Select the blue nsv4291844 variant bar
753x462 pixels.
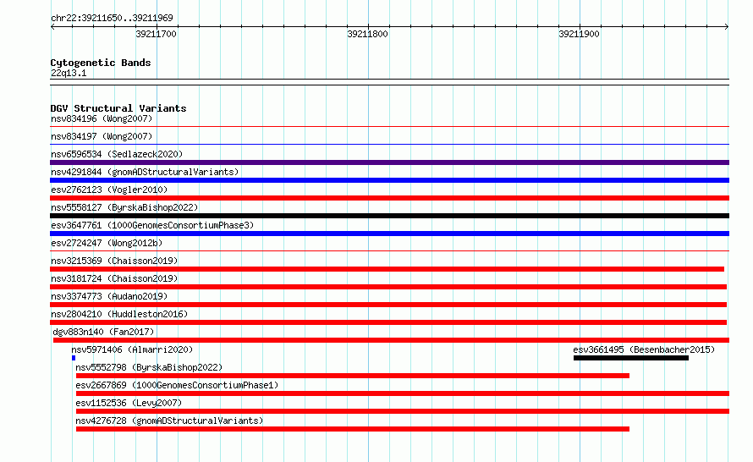389,180
